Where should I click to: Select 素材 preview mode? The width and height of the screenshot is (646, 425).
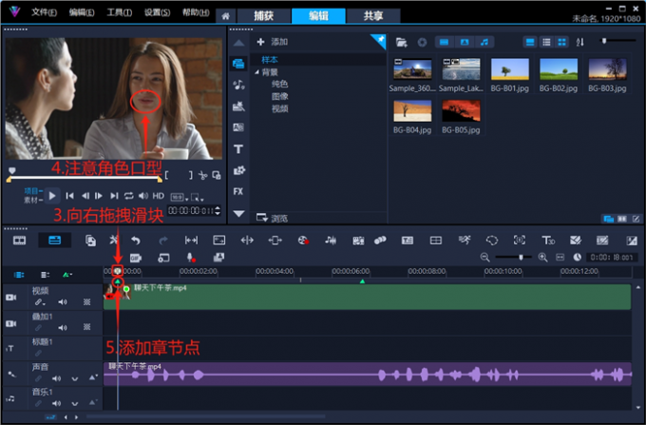coord(32,200)
